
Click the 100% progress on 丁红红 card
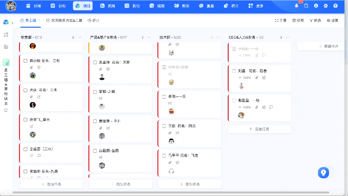pos(244,55)
